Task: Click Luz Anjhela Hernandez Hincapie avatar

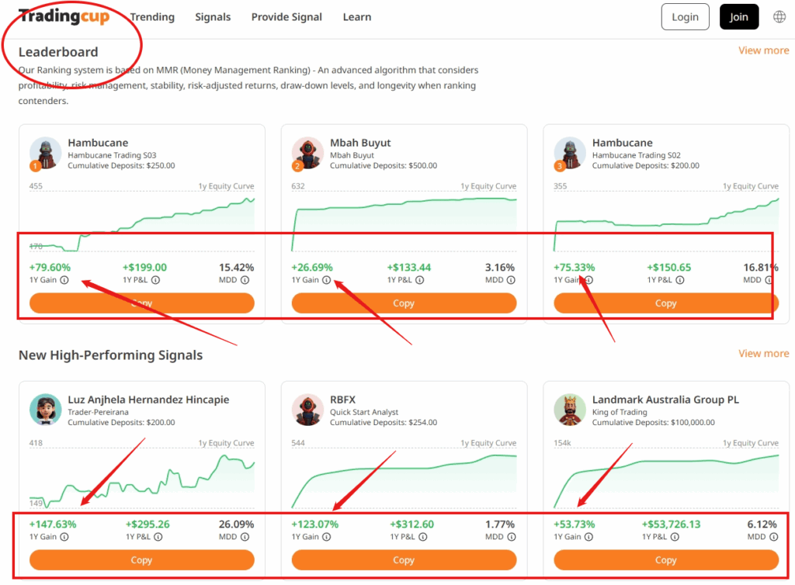Action: click(x=45, y=410)
